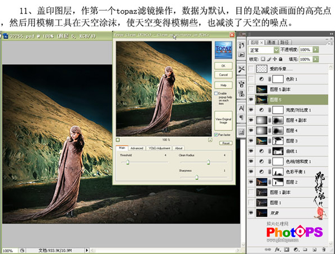Open the Paragraph panel icon
This screenshot has height=254, width=335.
[241, 117]
